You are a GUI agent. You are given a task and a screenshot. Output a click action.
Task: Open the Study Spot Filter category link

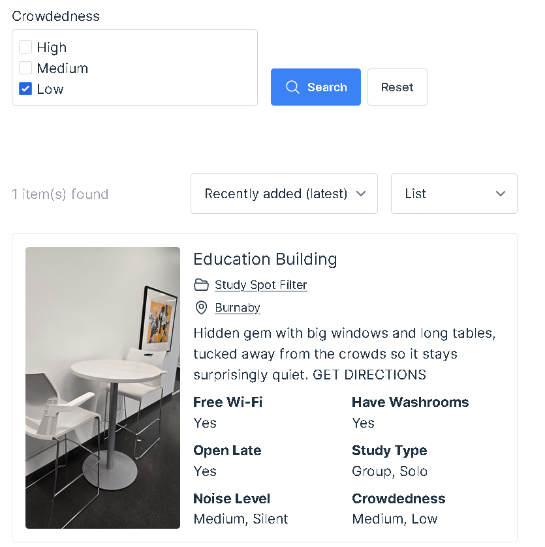click(260, 285)
